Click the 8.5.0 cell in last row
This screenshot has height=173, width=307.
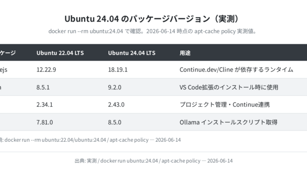pyautogui.click(x=115, y=122)
